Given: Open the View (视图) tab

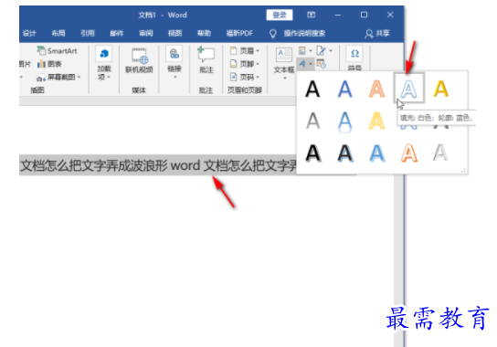Looking at the screenshot, I should (x=175, y=33).
